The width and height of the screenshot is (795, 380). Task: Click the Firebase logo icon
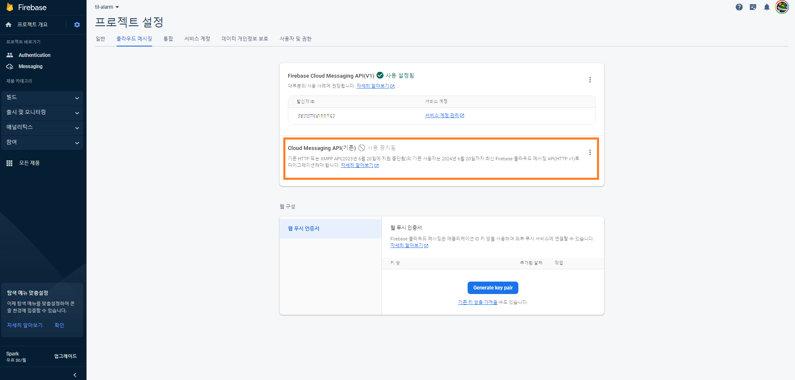(x=10, y=7)
